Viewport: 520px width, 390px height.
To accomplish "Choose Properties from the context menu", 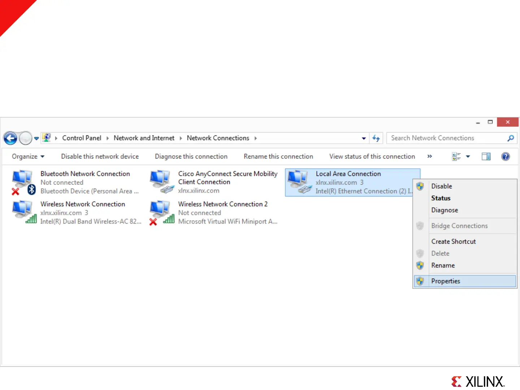I will [446, 281].
